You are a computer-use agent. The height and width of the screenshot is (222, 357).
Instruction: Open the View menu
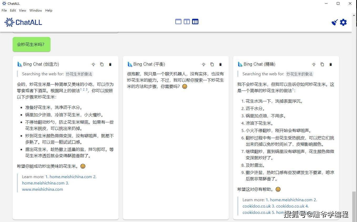[22, 10]
